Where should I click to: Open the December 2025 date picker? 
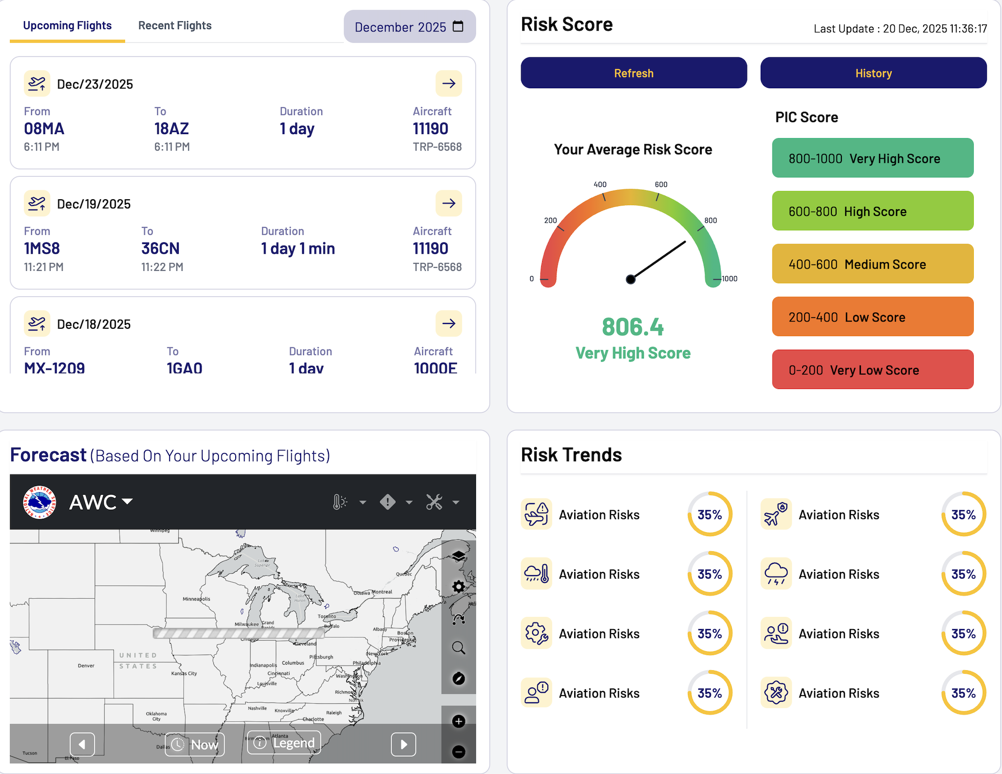(x=409, y=27)
